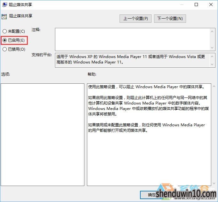
Task: Click inside the 注释 comment text box
Action: (x=132, y=39)
